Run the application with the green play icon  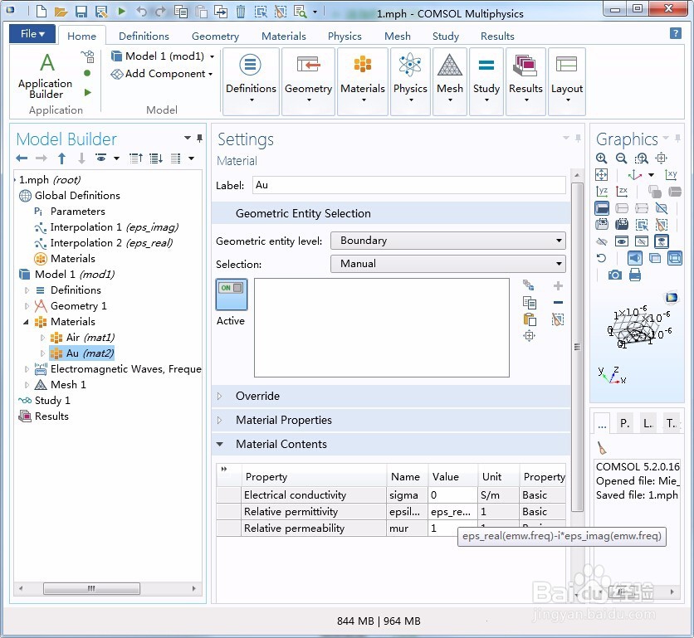[x=122, y=11]
